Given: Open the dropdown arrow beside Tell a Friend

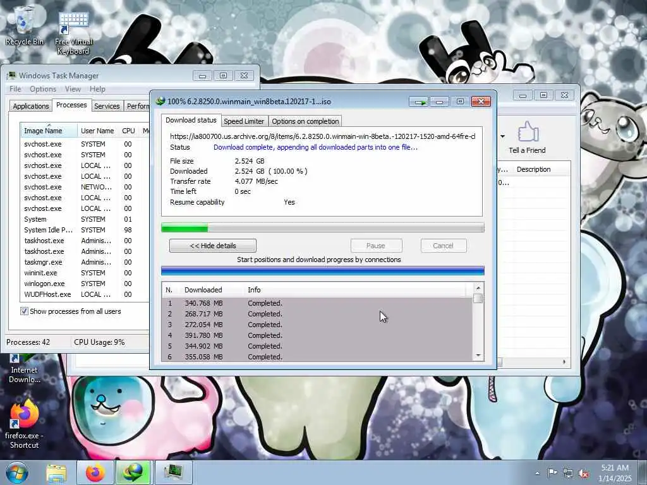Looking at the screenshot, I should 502,136.
